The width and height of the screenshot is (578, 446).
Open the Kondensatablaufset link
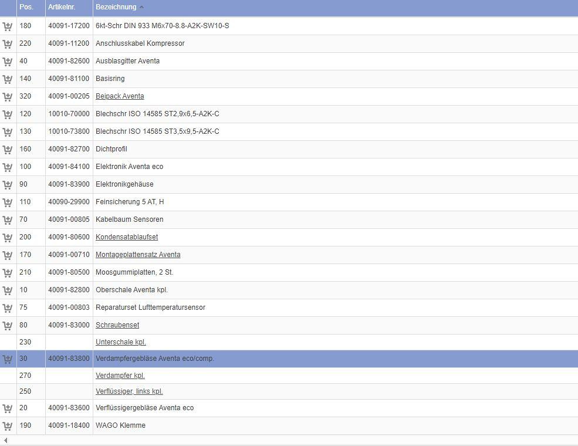(x=127, y=237)
